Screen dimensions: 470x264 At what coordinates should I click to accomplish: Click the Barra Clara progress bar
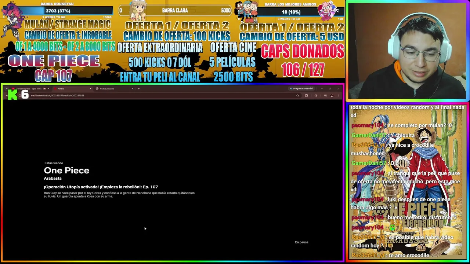coord(175,11)
